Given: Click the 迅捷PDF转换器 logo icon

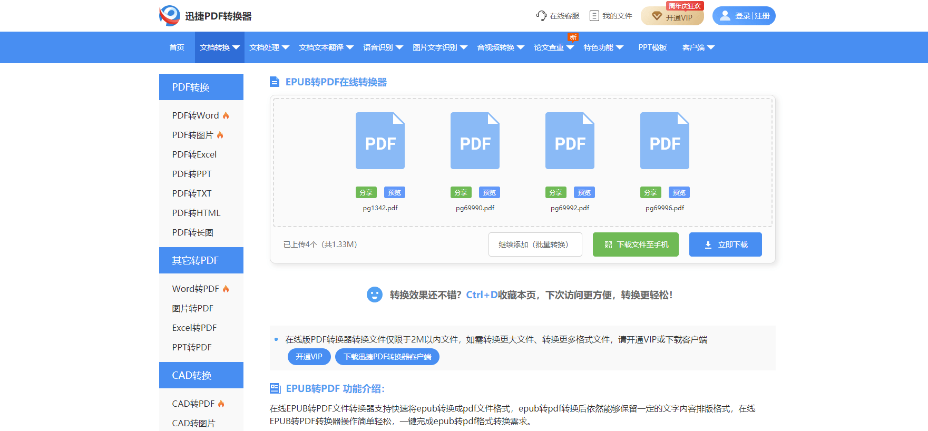Looking at the screenshot, I should point(170,16).
